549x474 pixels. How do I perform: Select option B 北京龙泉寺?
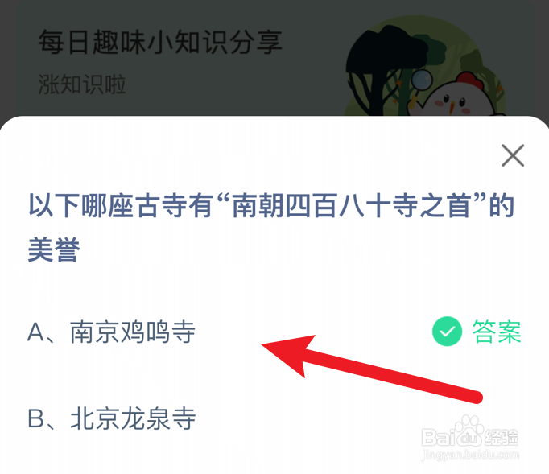tap(111, 418)
